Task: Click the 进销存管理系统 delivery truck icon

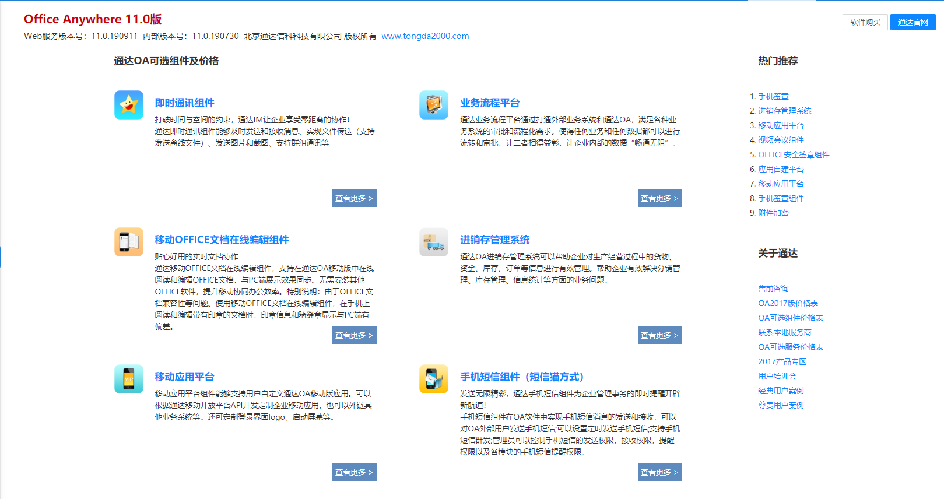Action: click(x=434, y=242)
